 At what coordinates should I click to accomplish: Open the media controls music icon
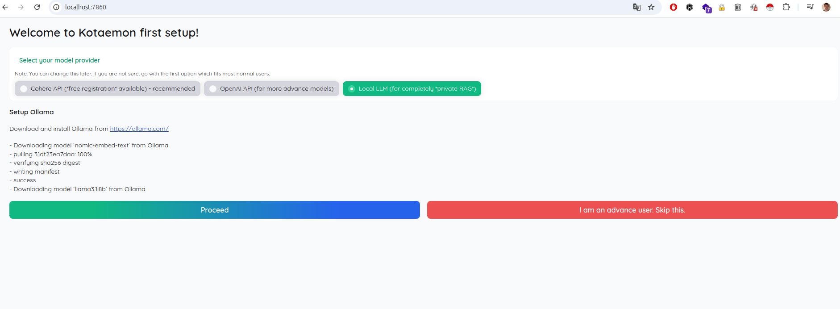click(810, 7)
